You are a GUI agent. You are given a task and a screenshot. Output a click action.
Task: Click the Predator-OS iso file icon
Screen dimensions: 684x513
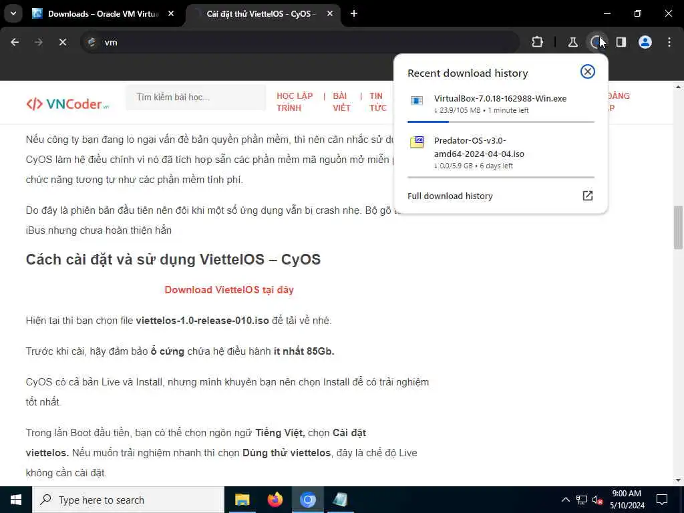point(417,142)
